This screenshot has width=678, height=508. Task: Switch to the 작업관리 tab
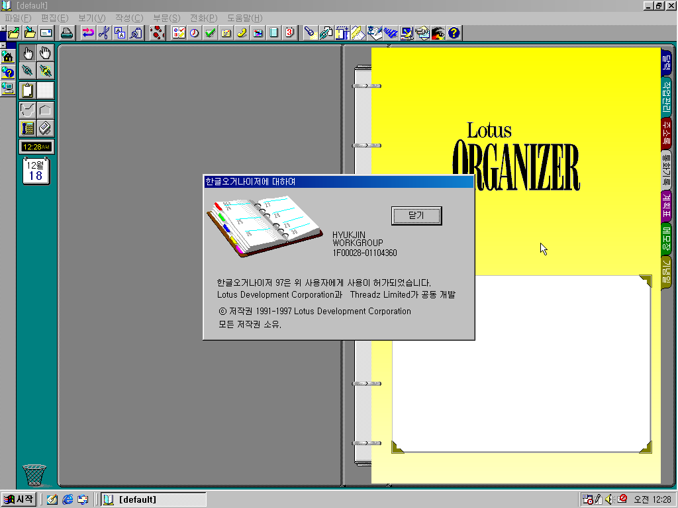pyautogui.click(x=666, y=97)
